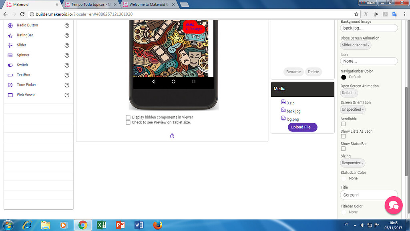Open help for TextBox component
The image size is (410, 231).
pos(67,75)
